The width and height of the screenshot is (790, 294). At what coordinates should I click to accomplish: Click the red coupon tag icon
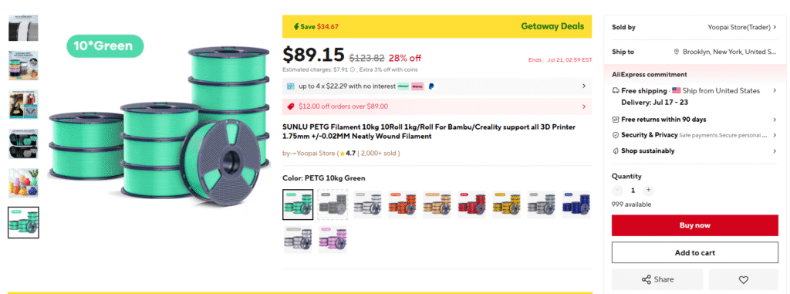[291, 106]
